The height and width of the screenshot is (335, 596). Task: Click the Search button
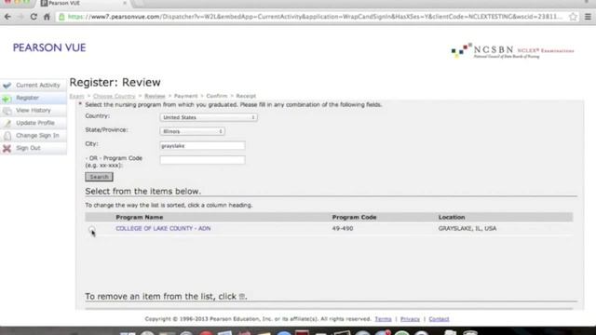click(x=99, y=177)
